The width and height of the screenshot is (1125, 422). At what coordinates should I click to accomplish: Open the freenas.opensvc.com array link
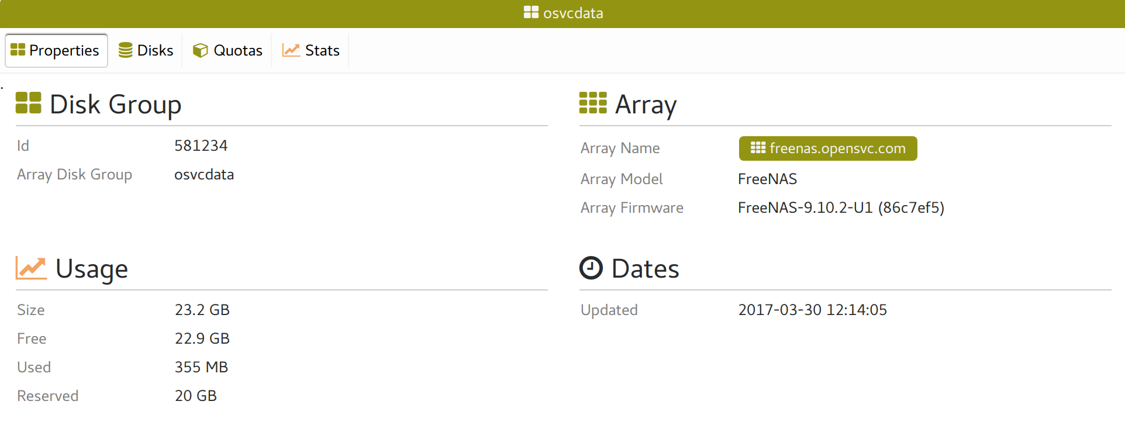tap(828, 148)
